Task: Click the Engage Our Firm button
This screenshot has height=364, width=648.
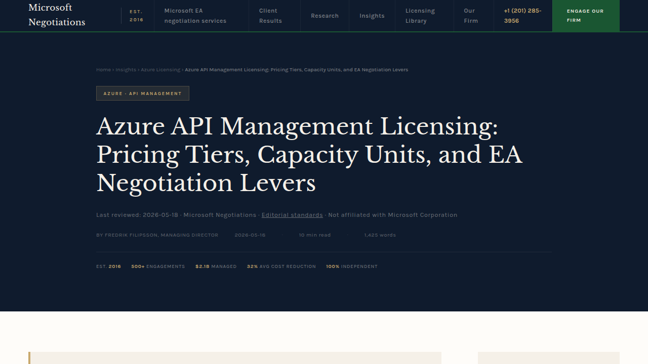Action: click(586, 16)
